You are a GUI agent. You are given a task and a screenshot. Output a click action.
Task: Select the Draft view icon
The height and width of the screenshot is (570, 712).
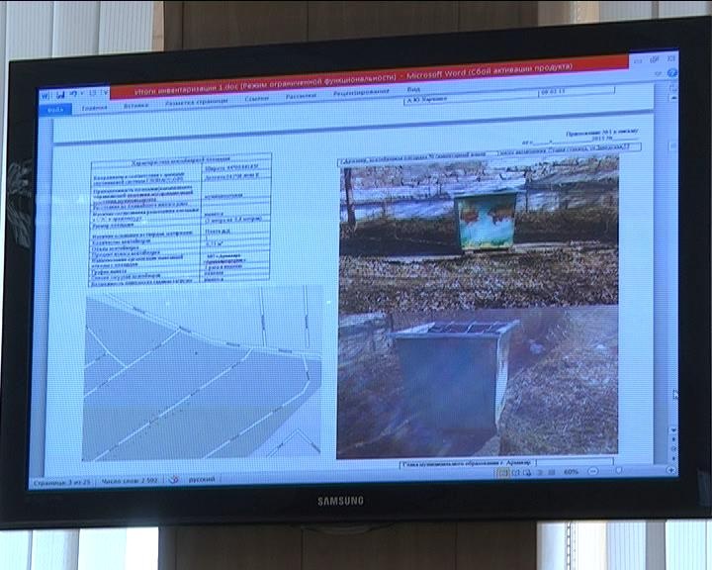click(551, 472)
